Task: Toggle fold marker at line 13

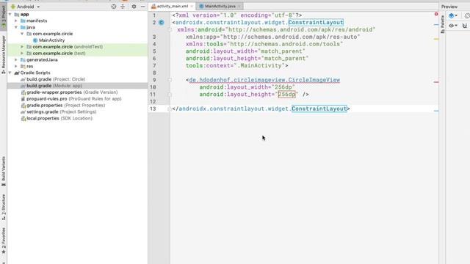Action: (x=170, y=109)
